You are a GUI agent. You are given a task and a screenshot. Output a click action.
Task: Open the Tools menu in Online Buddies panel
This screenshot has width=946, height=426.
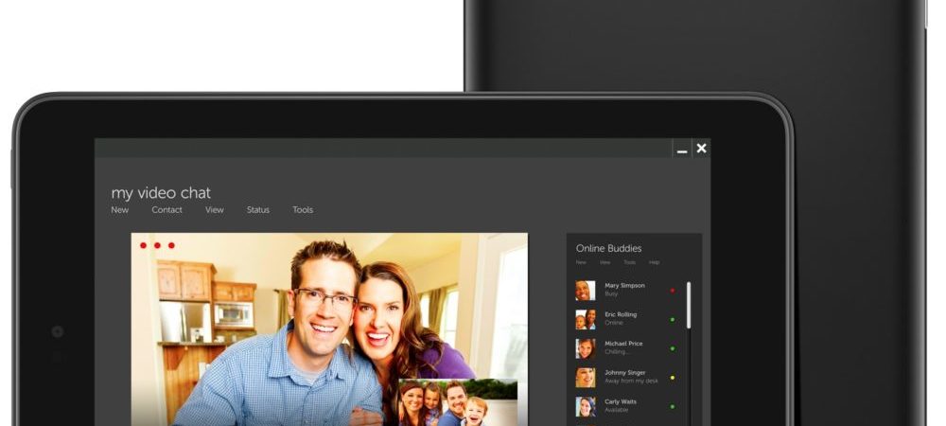coord(629,262)
